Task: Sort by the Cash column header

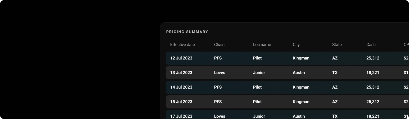Action: tap(371, 45)
